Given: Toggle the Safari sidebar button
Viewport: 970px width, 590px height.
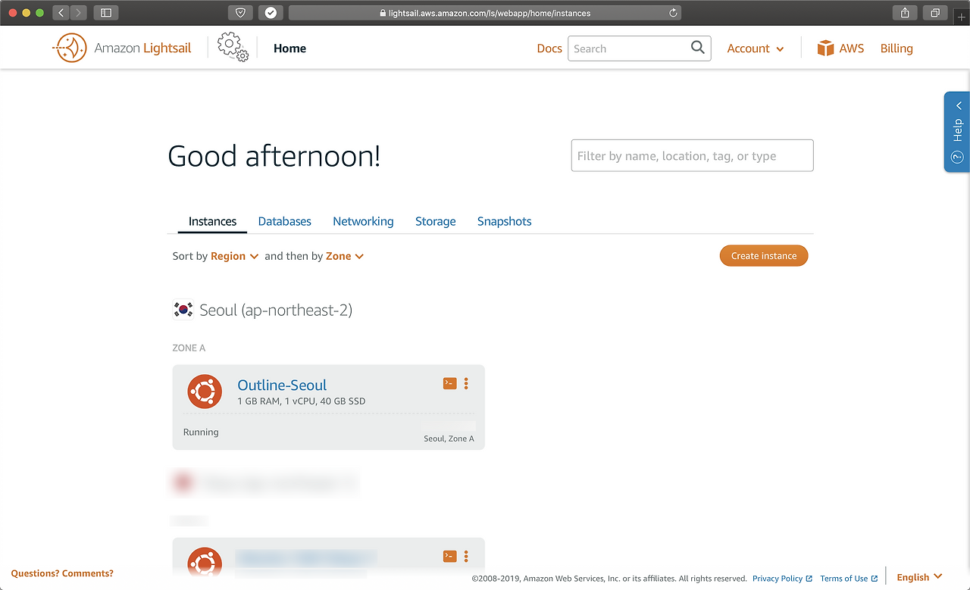Looking at the screenshot, I should (106, 13).
